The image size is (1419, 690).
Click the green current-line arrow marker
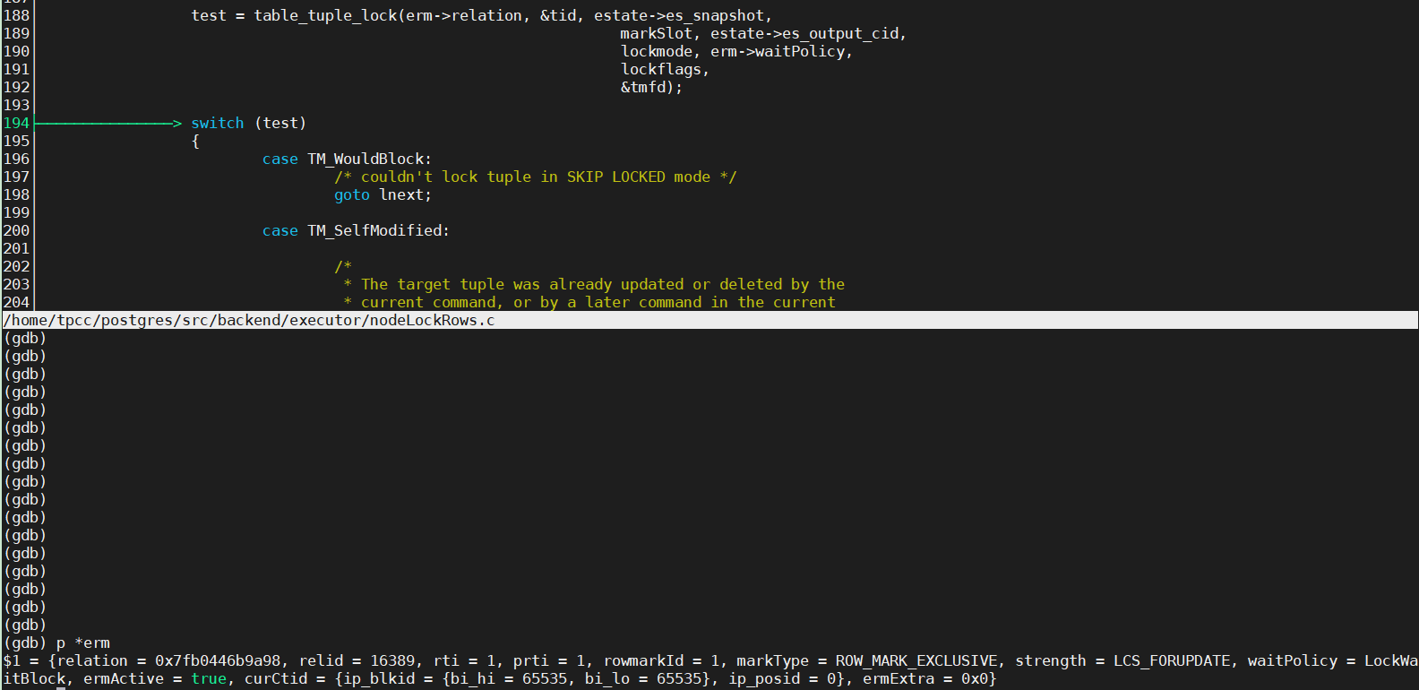[x=107, y=123]
